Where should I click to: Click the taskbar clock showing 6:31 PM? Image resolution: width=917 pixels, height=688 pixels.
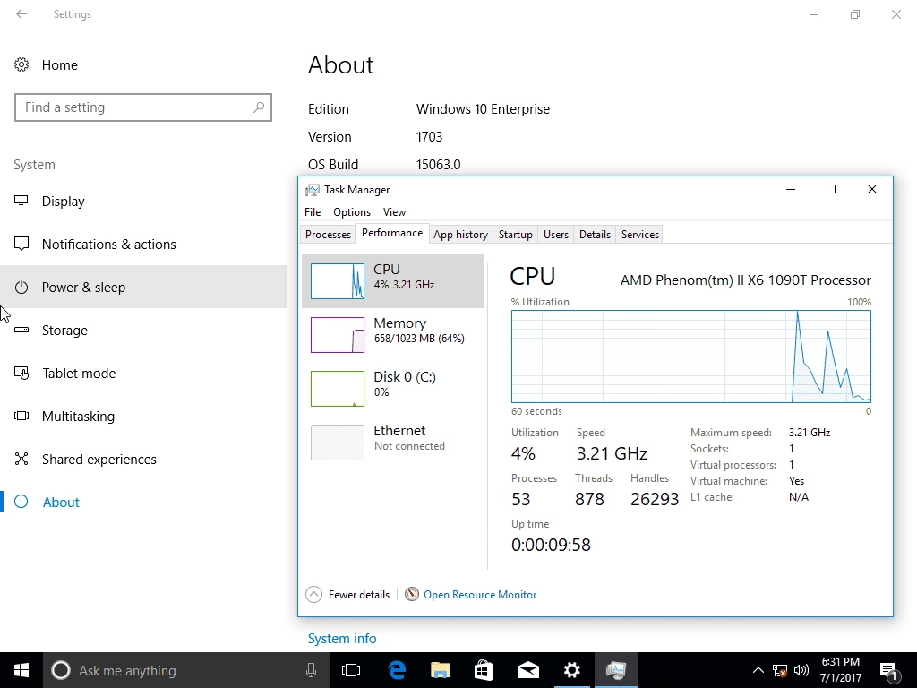point(841,670)
